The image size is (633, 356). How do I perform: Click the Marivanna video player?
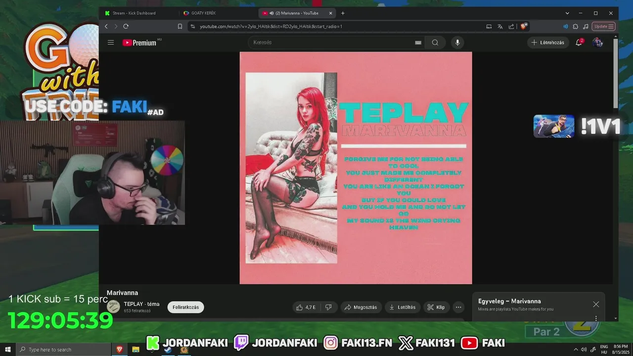(356, 168)
